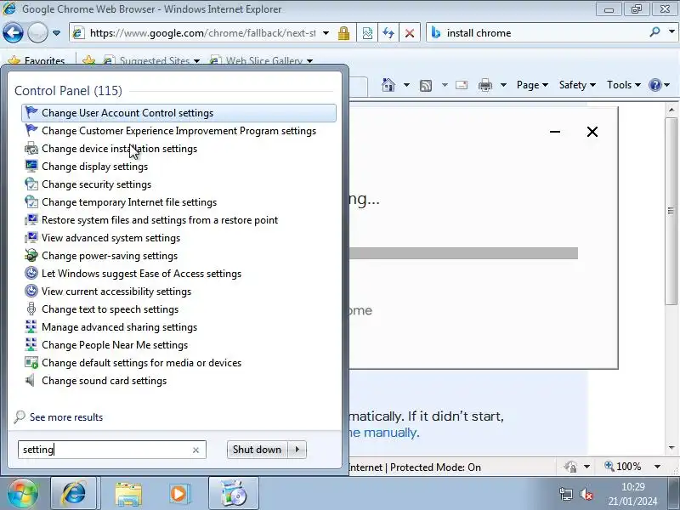The height and width of the screenshot is (510, 680).
Task: Close the Chrome installer dialog with X
Action: click(592, 132)
